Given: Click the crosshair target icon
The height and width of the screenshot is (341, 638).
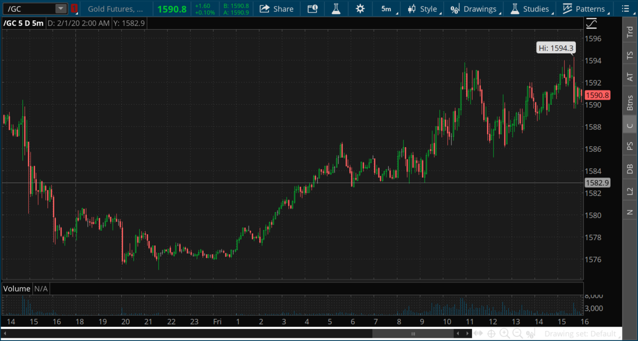Looking at the screenshot, I should pos(491,334).
